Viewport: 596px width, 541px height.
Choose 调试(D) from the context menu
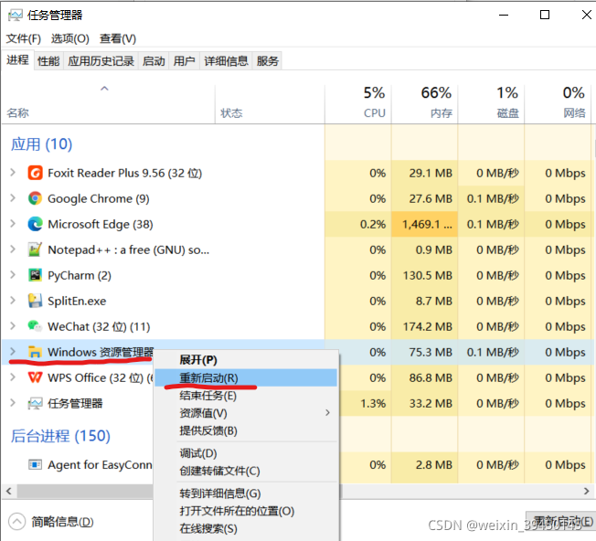[246, 453]
